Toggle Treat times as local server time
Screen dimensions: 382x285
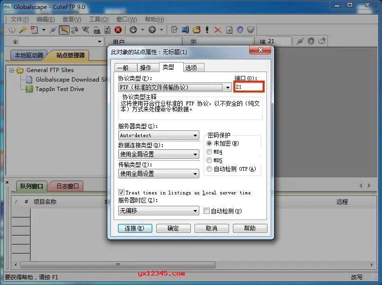(121, 193)
